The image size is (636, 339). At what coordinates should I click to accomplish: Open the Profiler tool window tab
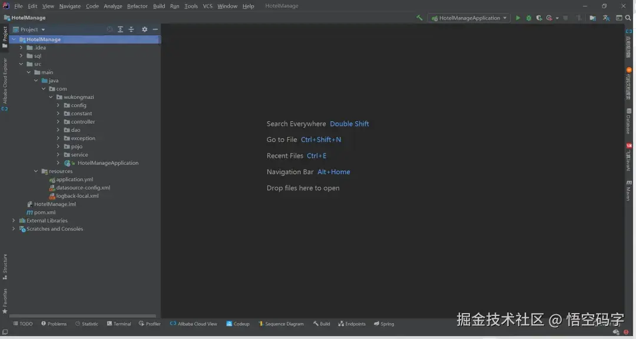click(150, 324)
